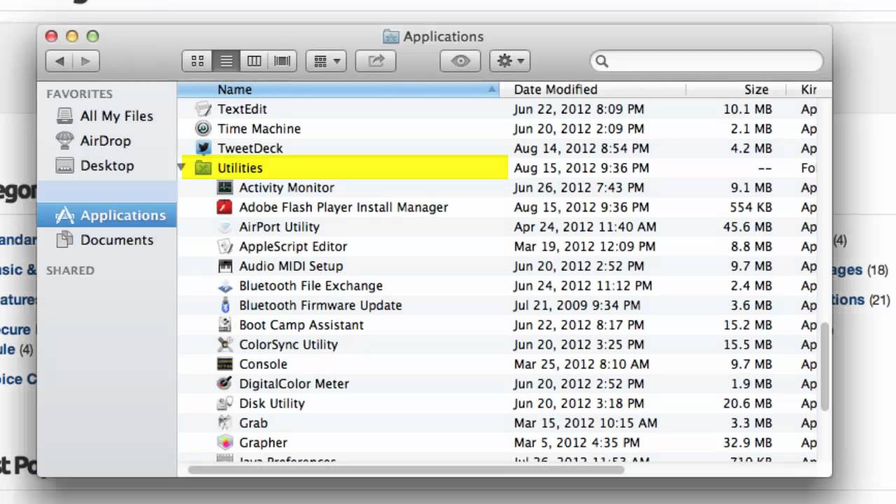Image resolution: width=896 pixels, height=504 pixels.
Task: Click the FAVORITES sidebar heading
Action: tap(79, 94)
